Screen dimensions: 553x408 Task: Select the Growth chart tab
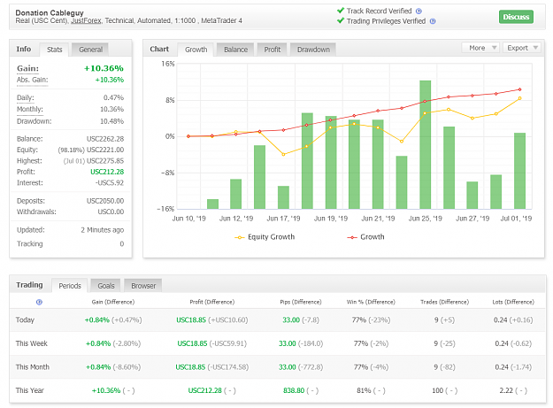coord(196,50)
